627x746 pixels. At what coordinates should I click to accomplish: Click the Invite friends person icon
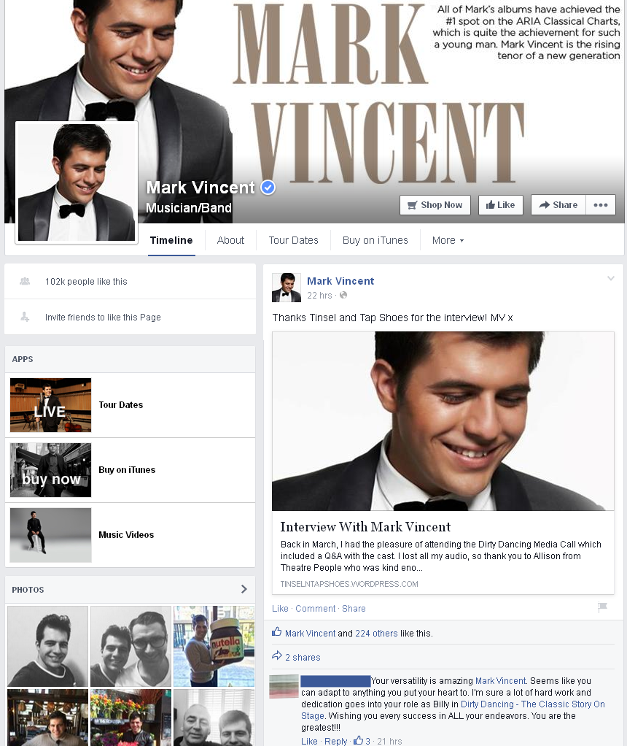point(26,318)
